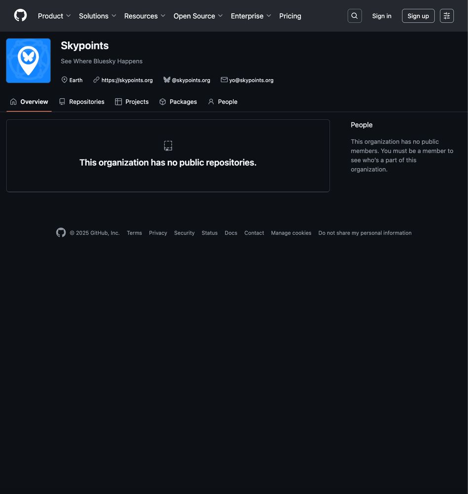Click the 'See Where Bluesky Happens' description
This screenshot has height=494, width=468.
[x=102, y=61]
